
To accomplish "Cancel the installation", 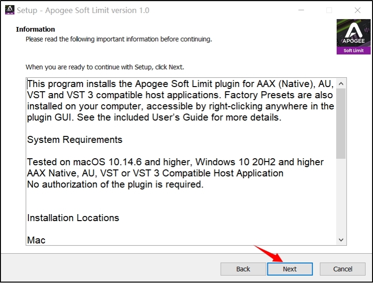I will (343, 269).
